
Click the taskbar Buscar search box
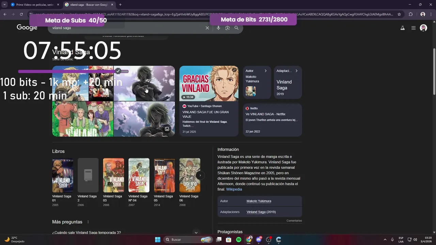pyautogui.click(x=188, y=240)
